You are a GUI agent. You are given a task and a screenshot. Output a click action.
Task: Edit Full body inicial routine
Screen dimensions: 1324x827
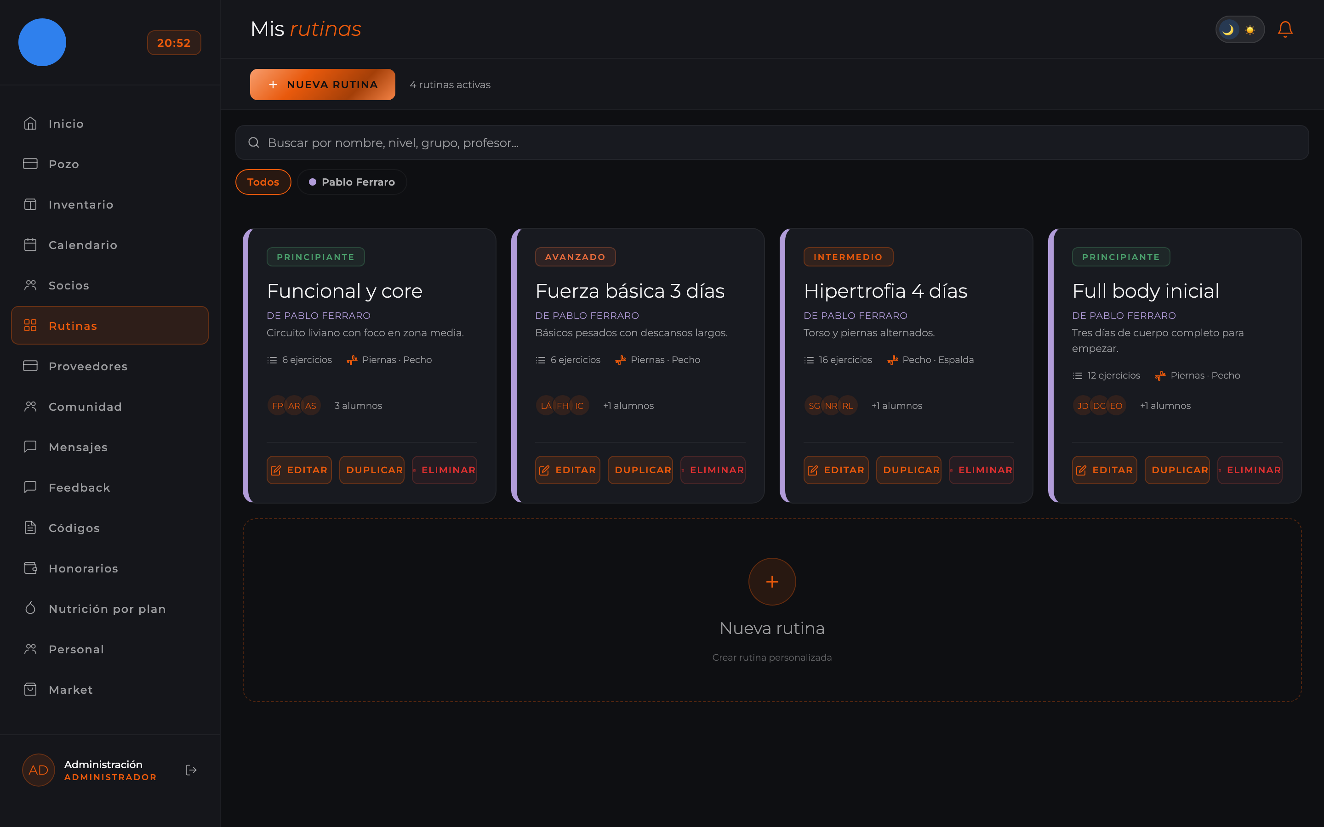(x=1105, y=470)
